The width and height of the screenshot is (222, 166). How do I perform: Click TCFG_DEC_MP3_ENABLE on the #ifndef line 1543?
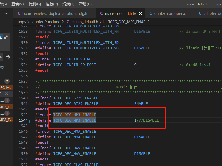(x=74, y=115)
